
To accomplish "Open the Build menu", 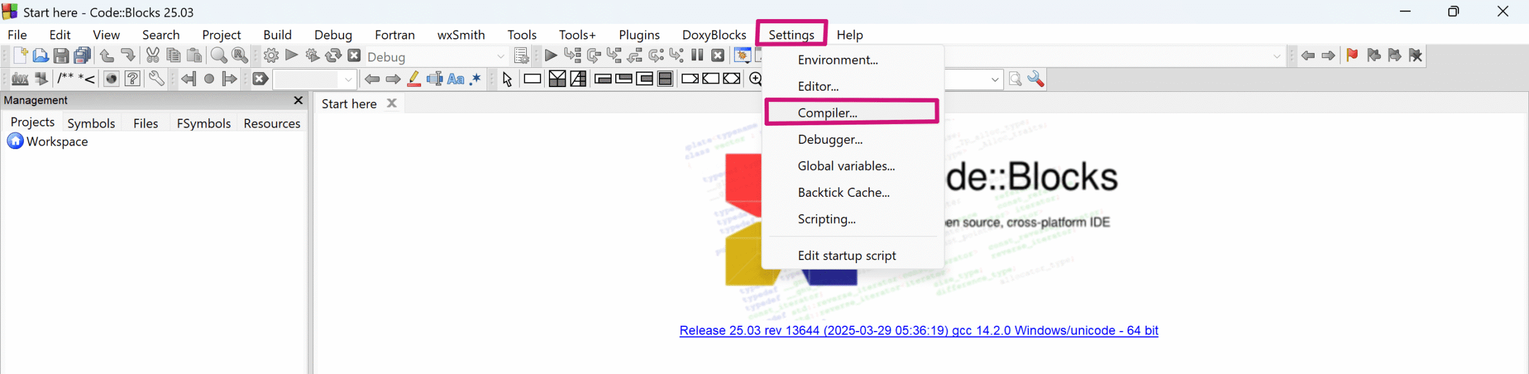I will pos(278,35).
